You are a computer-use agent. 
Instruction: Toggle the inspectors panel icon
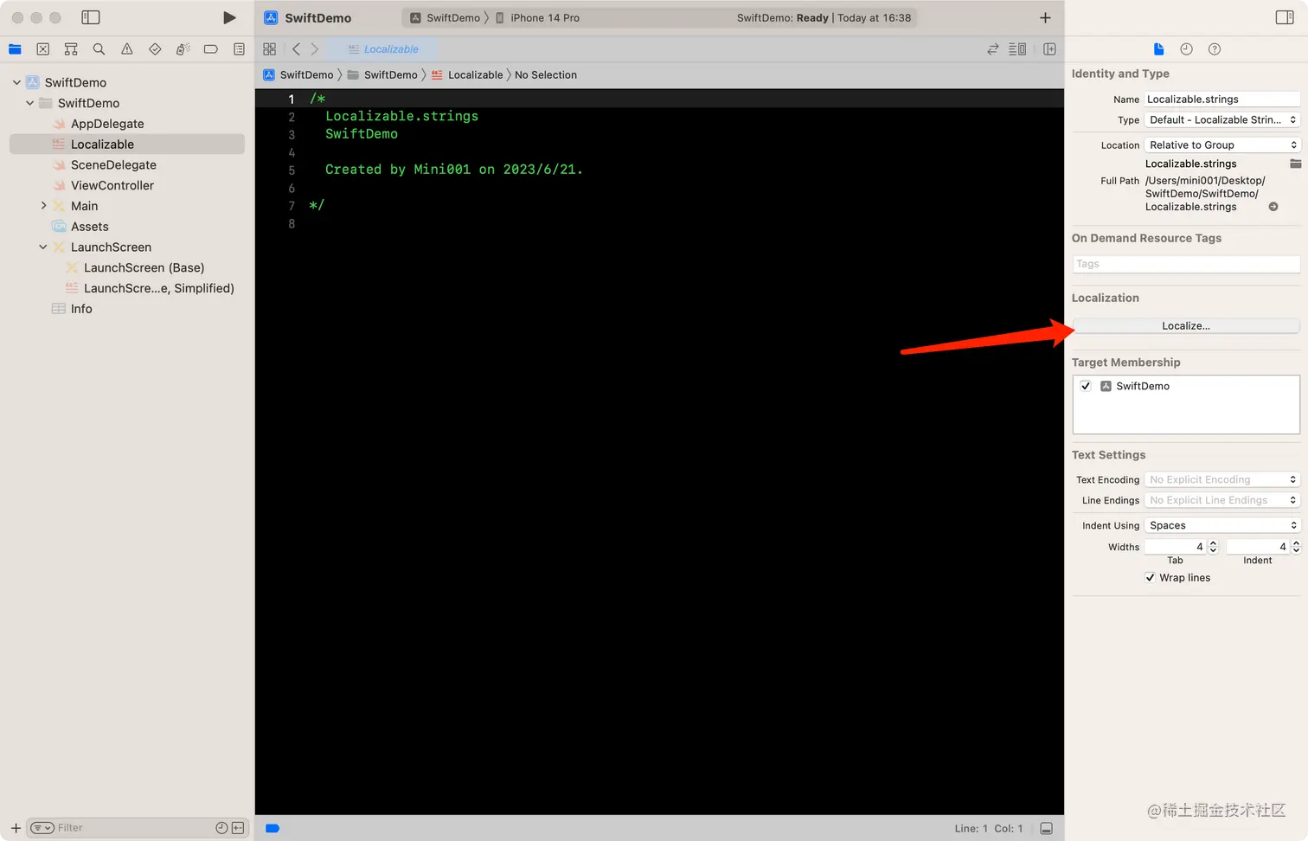1285,17
